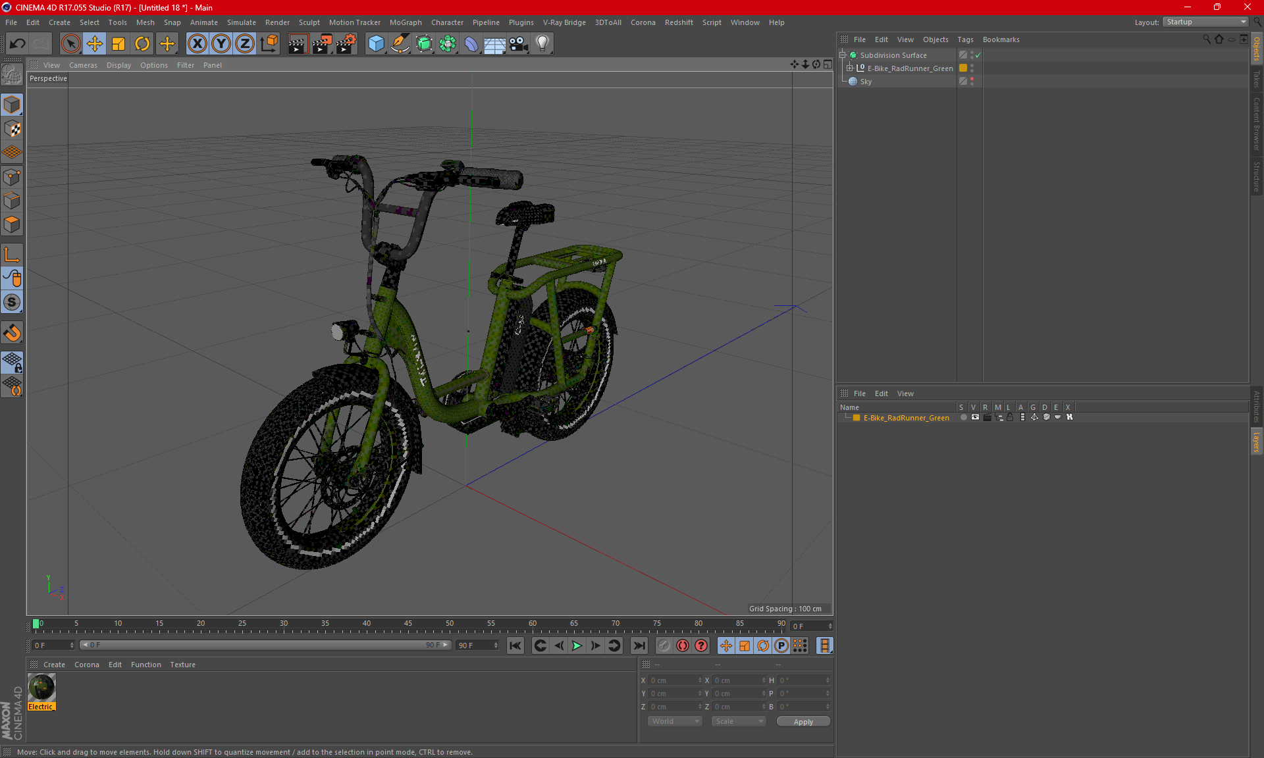
Task: Select Texture mode checker-cube icon
Action: click(x=12, y=129)
